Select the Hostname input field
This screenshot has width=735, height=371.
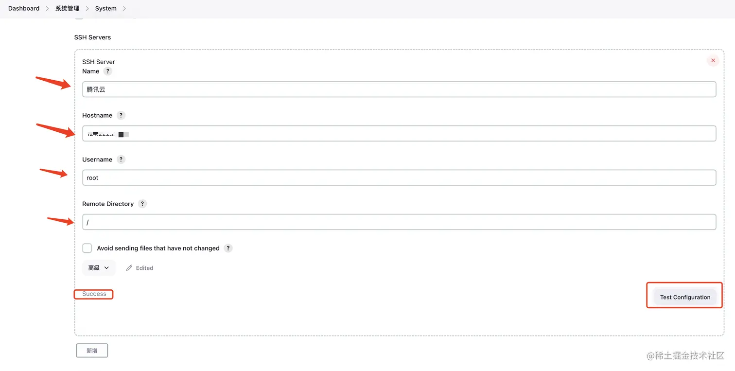(x=399, y=133)
